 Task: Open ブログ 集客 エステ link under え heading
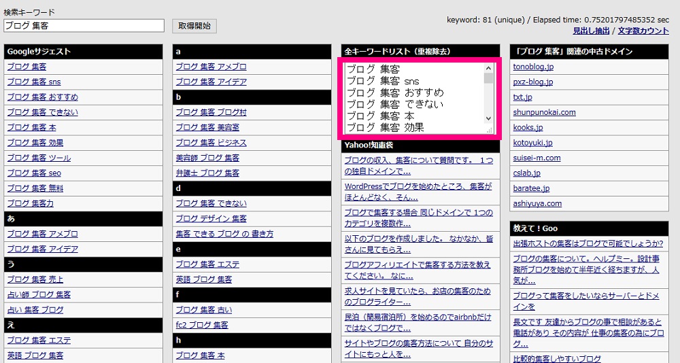39,340
